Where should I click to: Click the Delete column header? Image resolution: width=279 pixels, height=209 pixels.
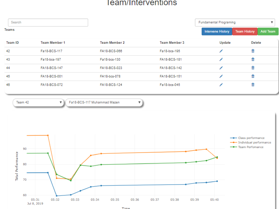point(256,43)
